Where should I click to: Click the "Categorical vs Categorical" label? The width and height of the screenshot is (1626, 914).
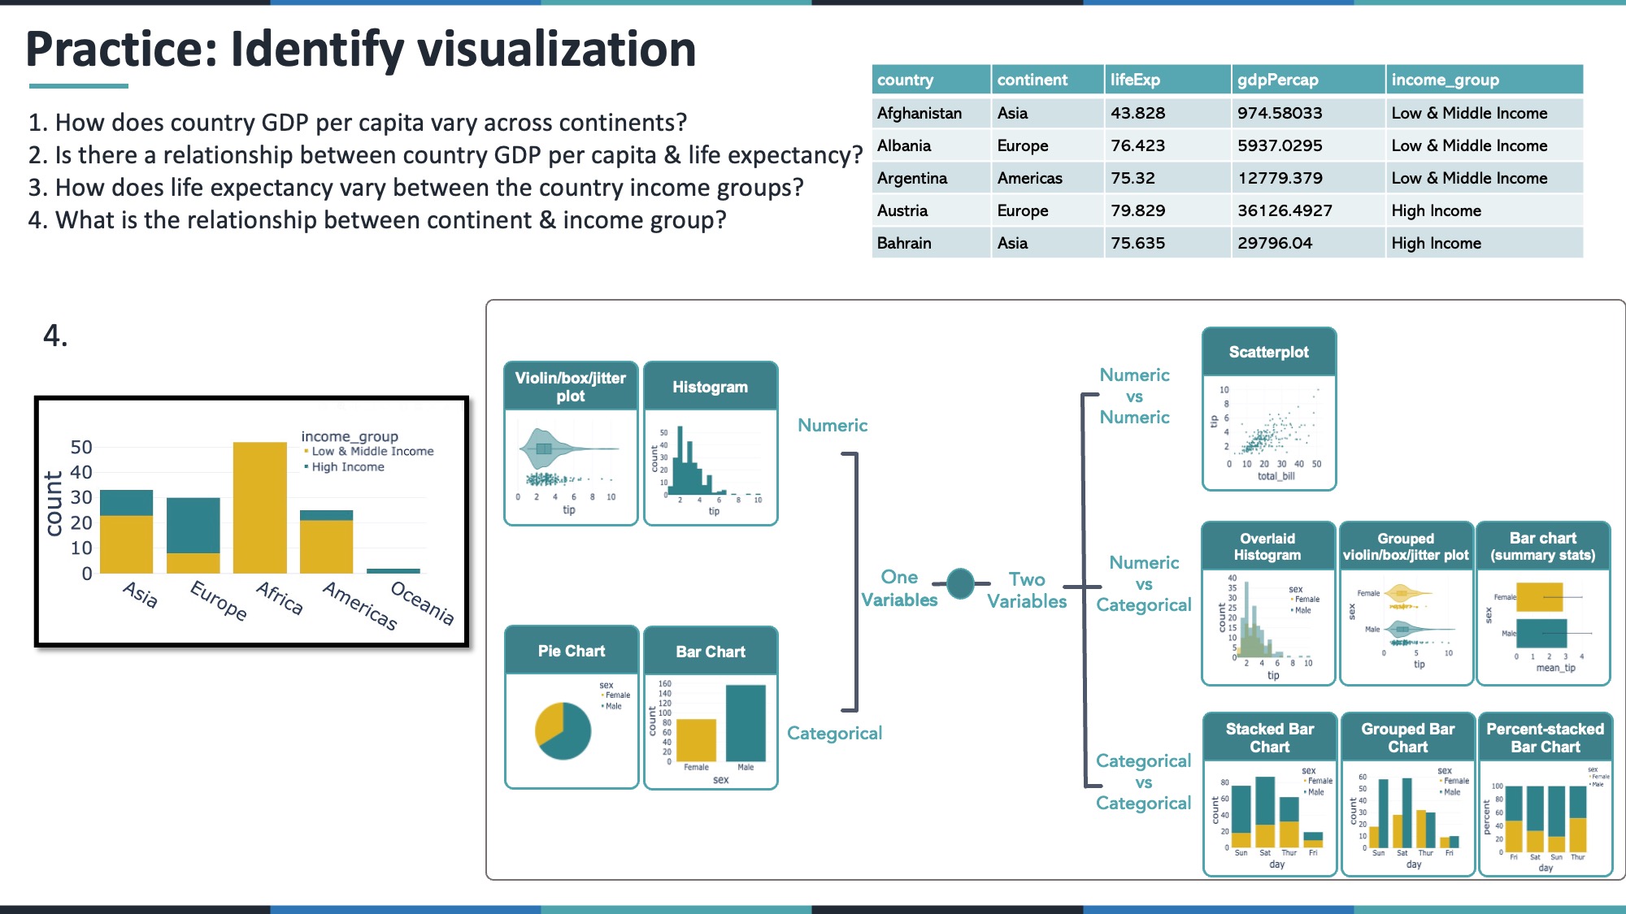click(x=1143, y=782)
